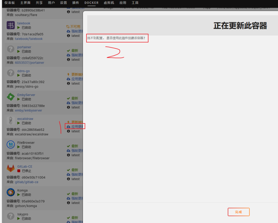Click the info icon beside EmbyServer latest
Screen dimensions: 278x223
68,107
